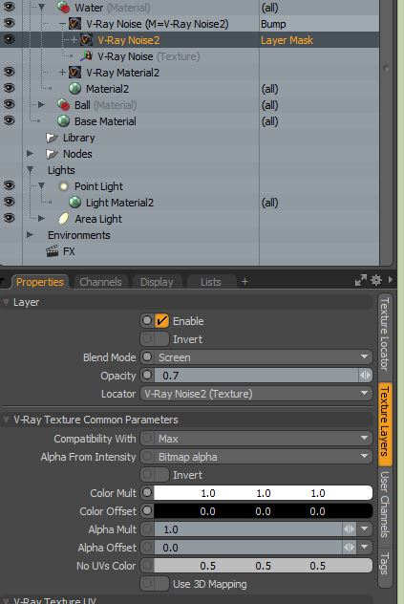Open the properties panel gear settings
This screenshot has height=604, width=404.
(376, 280)
